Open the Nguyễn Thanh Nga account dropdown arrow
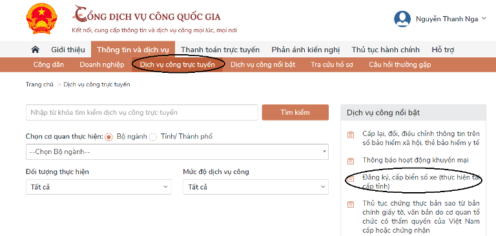The width and height of the screenshot is (496, 236). pos(484,18)
